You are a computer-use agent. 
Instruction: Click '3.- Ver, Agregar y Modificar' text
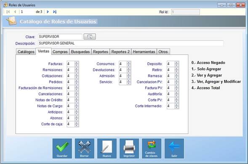[216, 82]
